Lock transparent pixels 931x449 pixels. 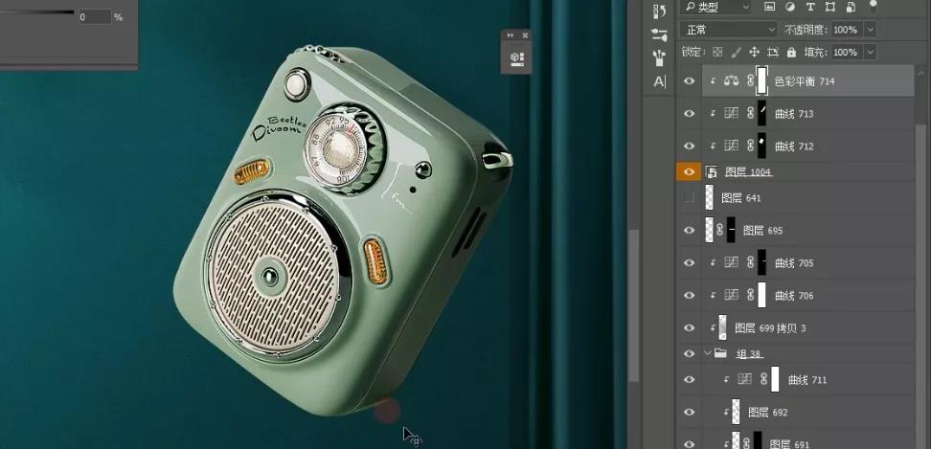click(717, 53)
